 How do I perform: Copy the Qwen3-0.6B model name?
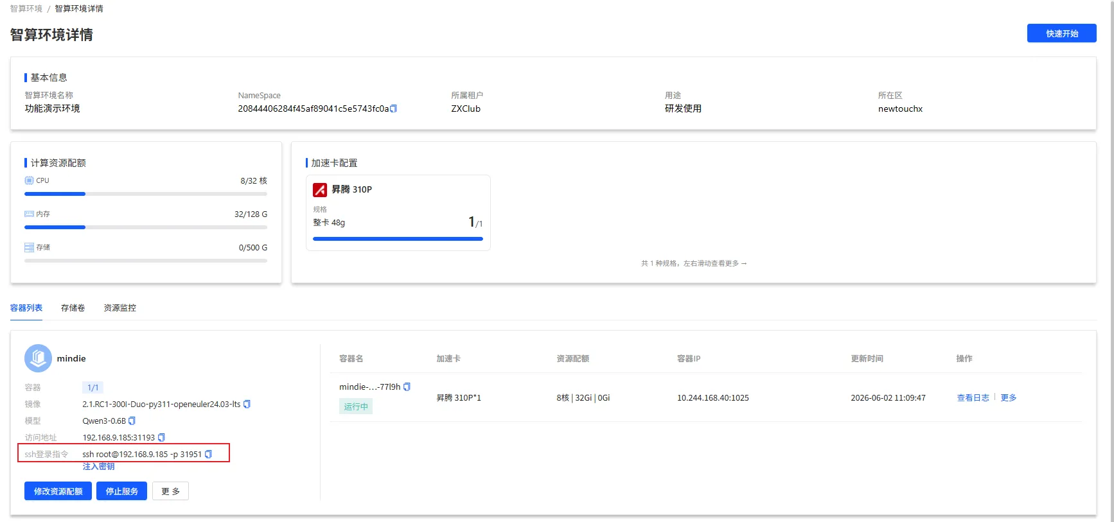coord(132,421)
